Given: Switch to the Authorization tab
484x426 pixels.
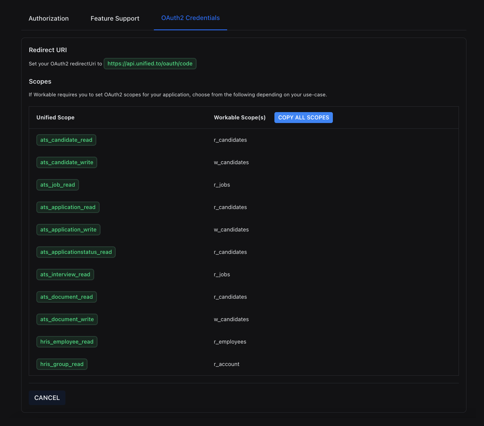Looking at the screenshot, I should [x=48, y=18].
